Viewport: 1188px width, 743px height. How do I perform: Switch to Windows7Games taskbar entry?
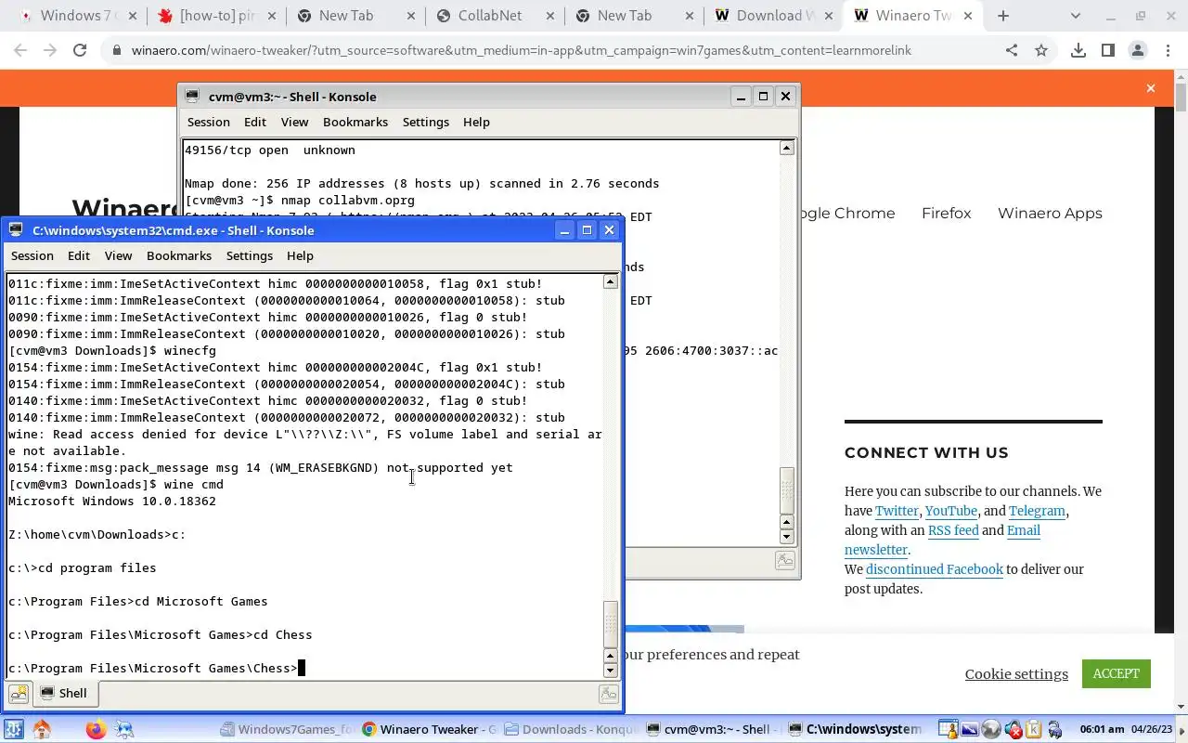tap(288, 729)
